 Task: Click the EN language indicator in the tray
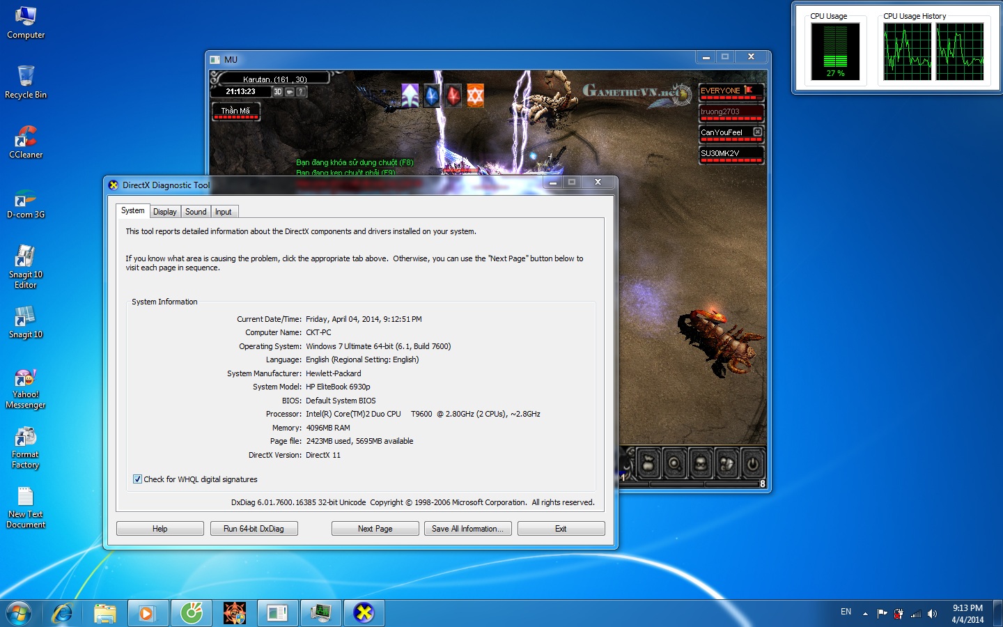tap(846, 612)
